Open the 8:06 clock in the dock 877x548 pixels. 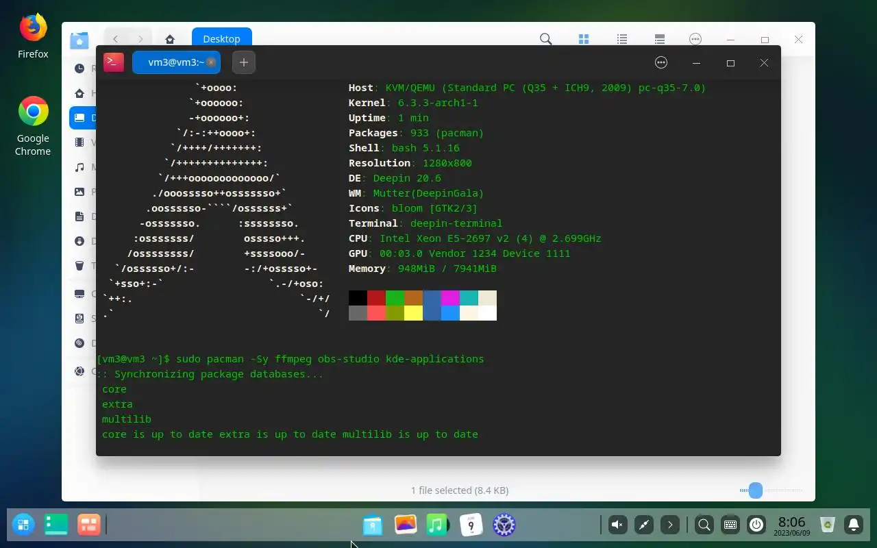pyautogui.click(x=792, y=525)
